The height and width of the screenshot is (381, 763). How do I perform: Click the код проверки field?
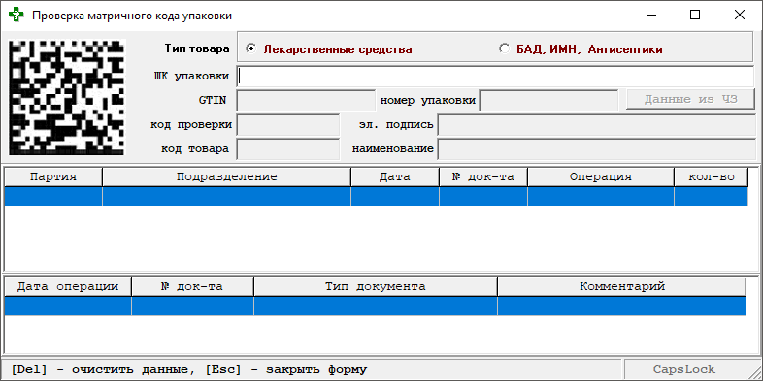click(x=288, y=125)
